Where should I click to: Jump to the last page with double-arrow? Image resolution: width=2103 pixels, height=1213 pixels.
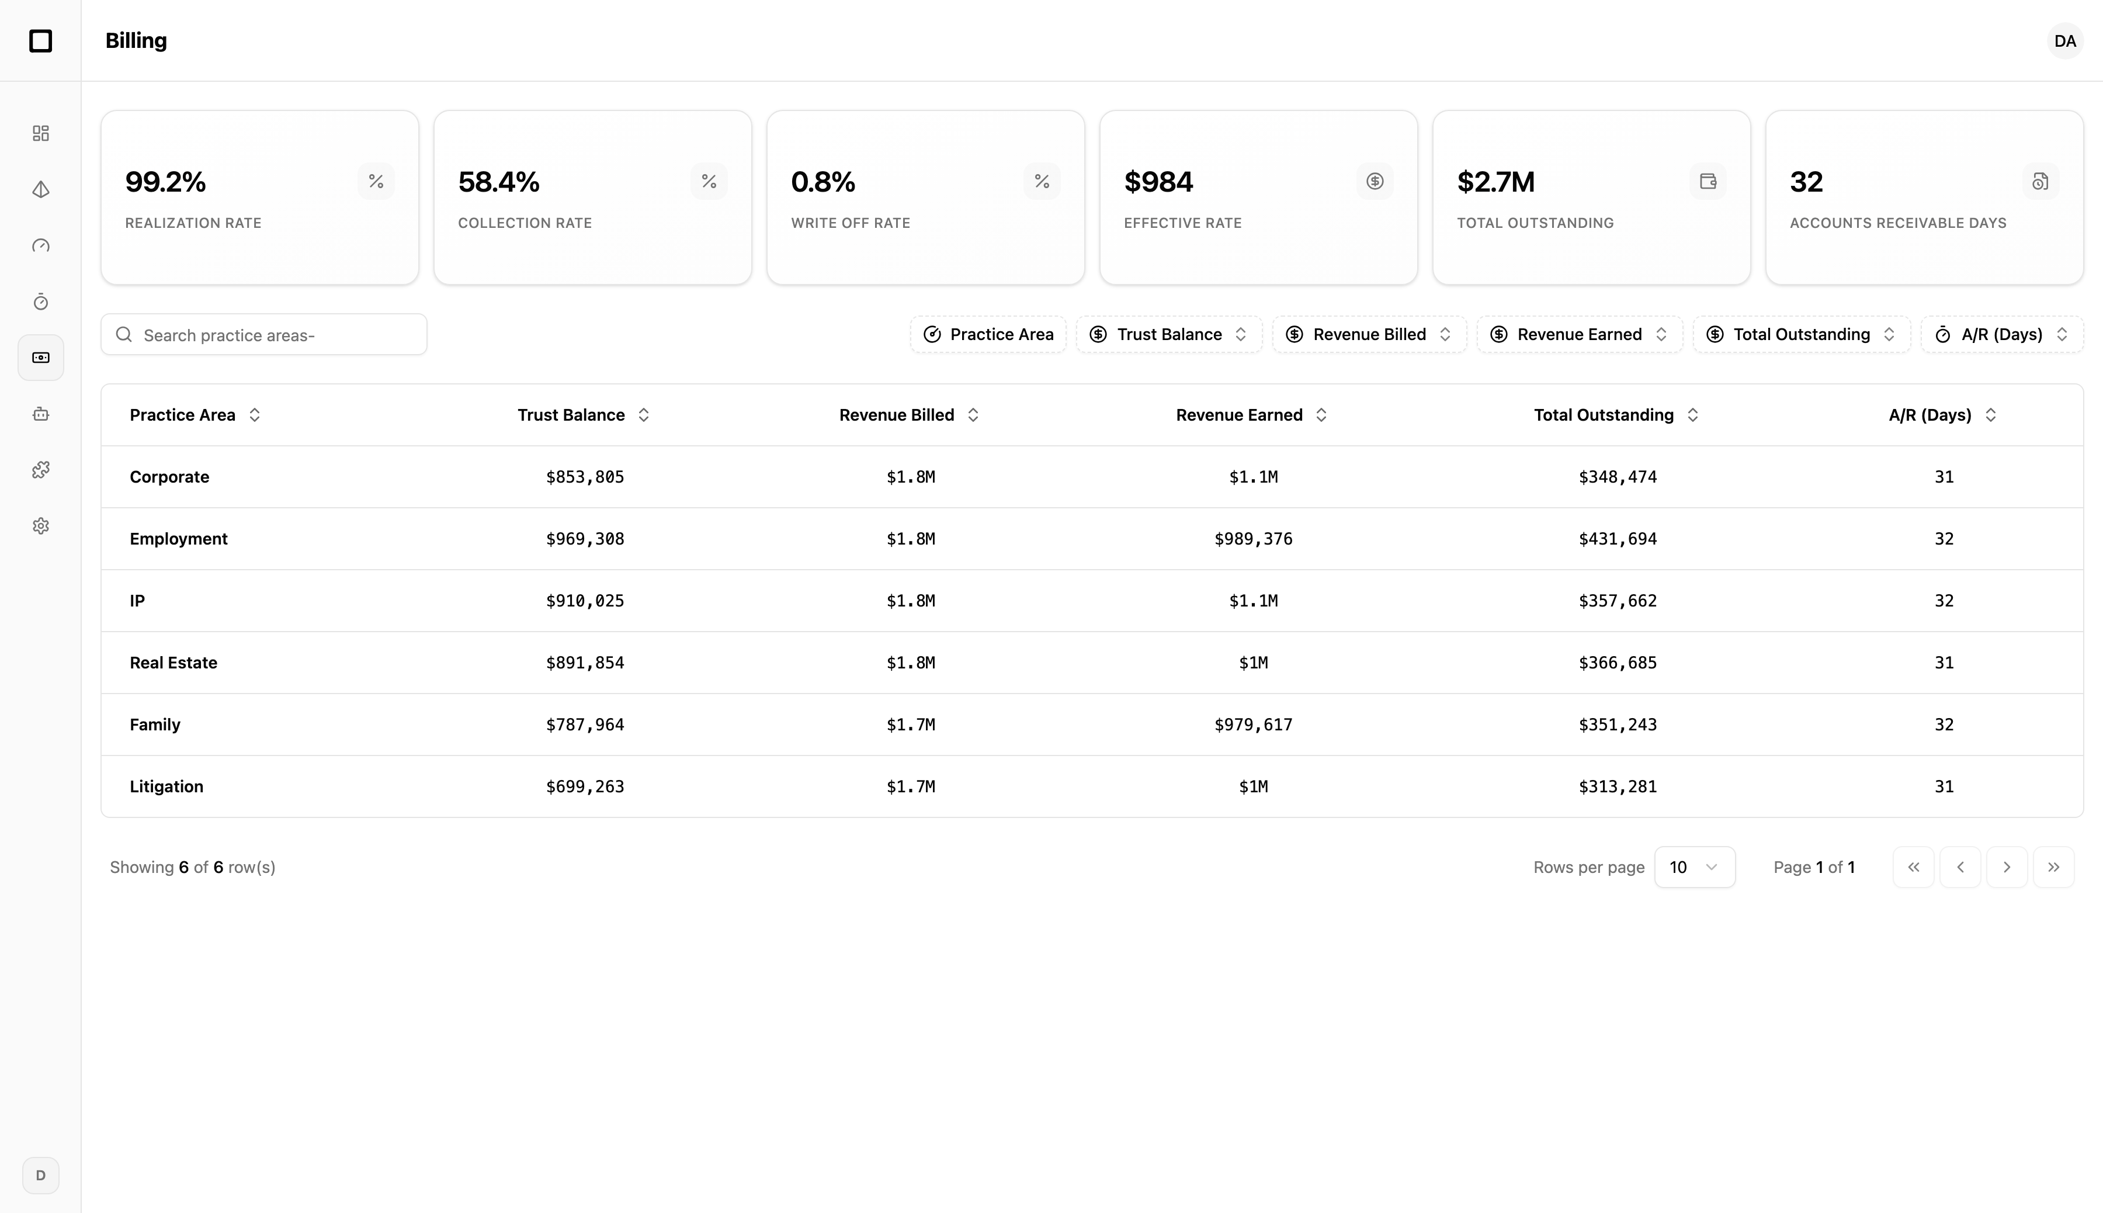(x=2054, y=867)
